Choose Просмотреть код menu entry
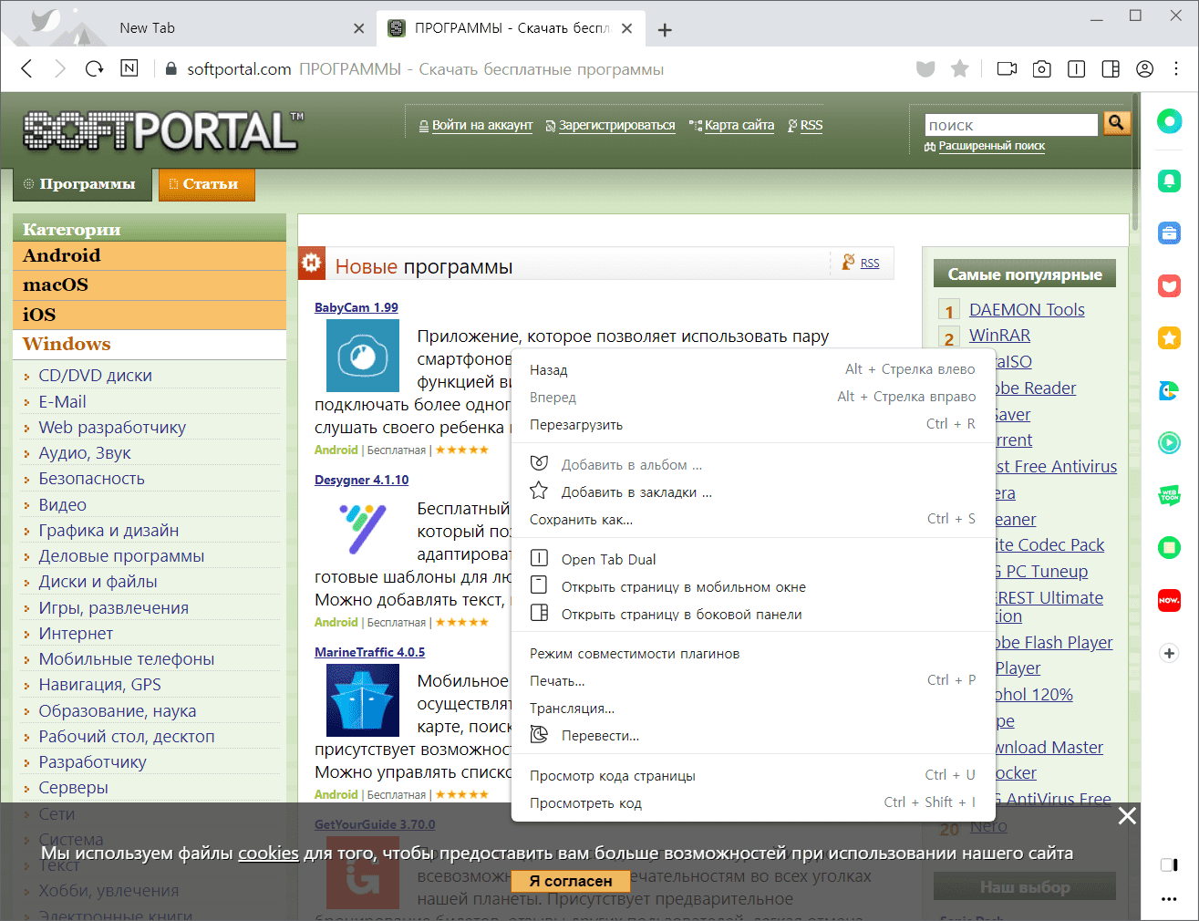Viewport: 1199px width, 921px height. point(751,802)
